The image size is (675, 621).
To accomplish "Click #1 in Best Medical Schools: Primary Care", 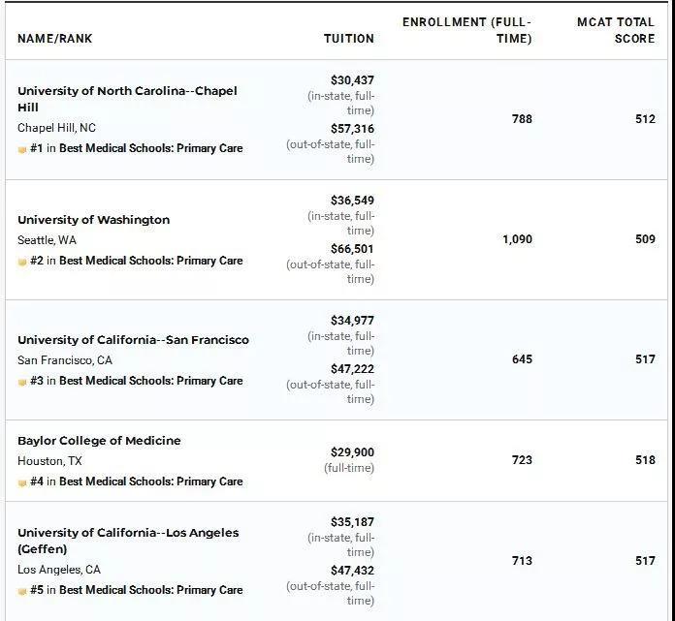I will pos(136,148).
